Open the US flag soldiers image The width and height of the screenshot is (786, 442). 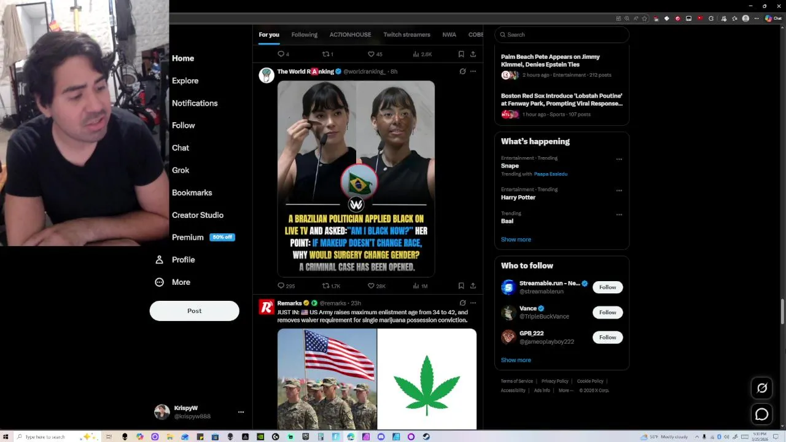(x=327, y=379)
